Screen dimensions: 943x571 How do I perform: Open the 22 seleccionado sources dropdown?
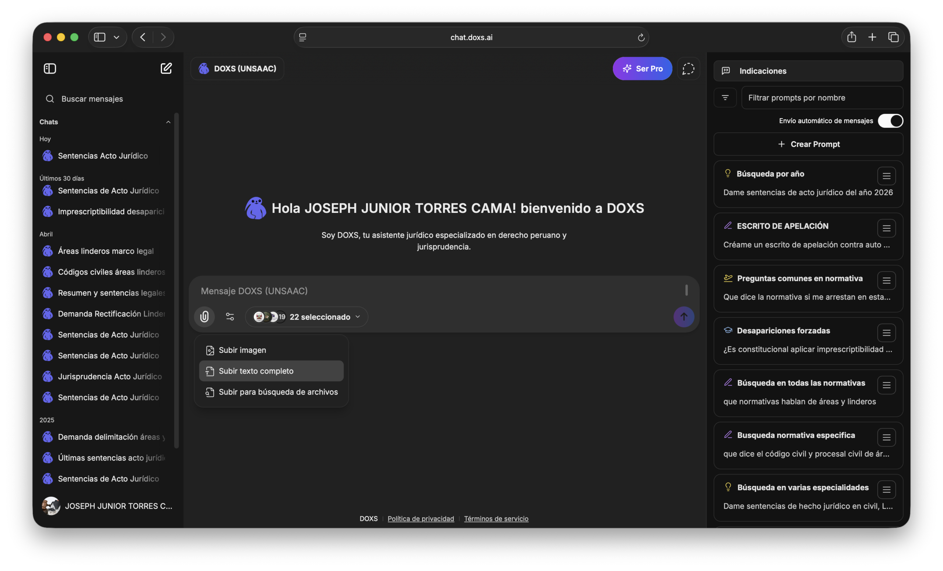tap(306, 317)
